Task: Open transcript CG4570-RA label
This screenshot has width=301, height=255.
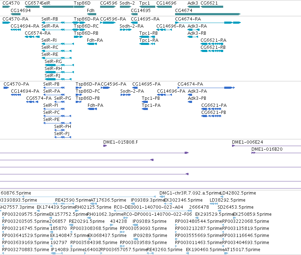Action: click(15, 19)
